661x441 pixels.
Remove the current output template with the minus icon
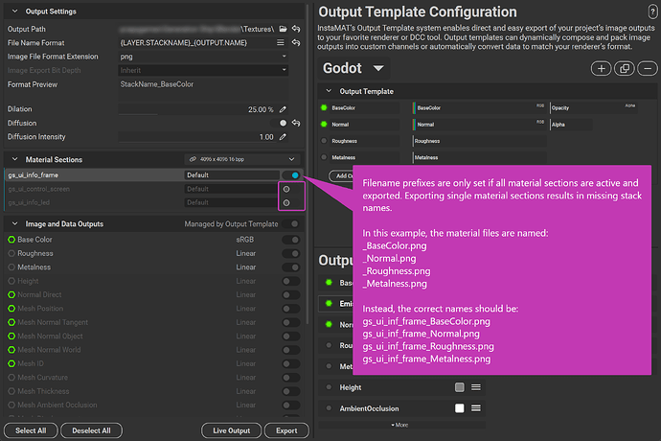[648, 68]
